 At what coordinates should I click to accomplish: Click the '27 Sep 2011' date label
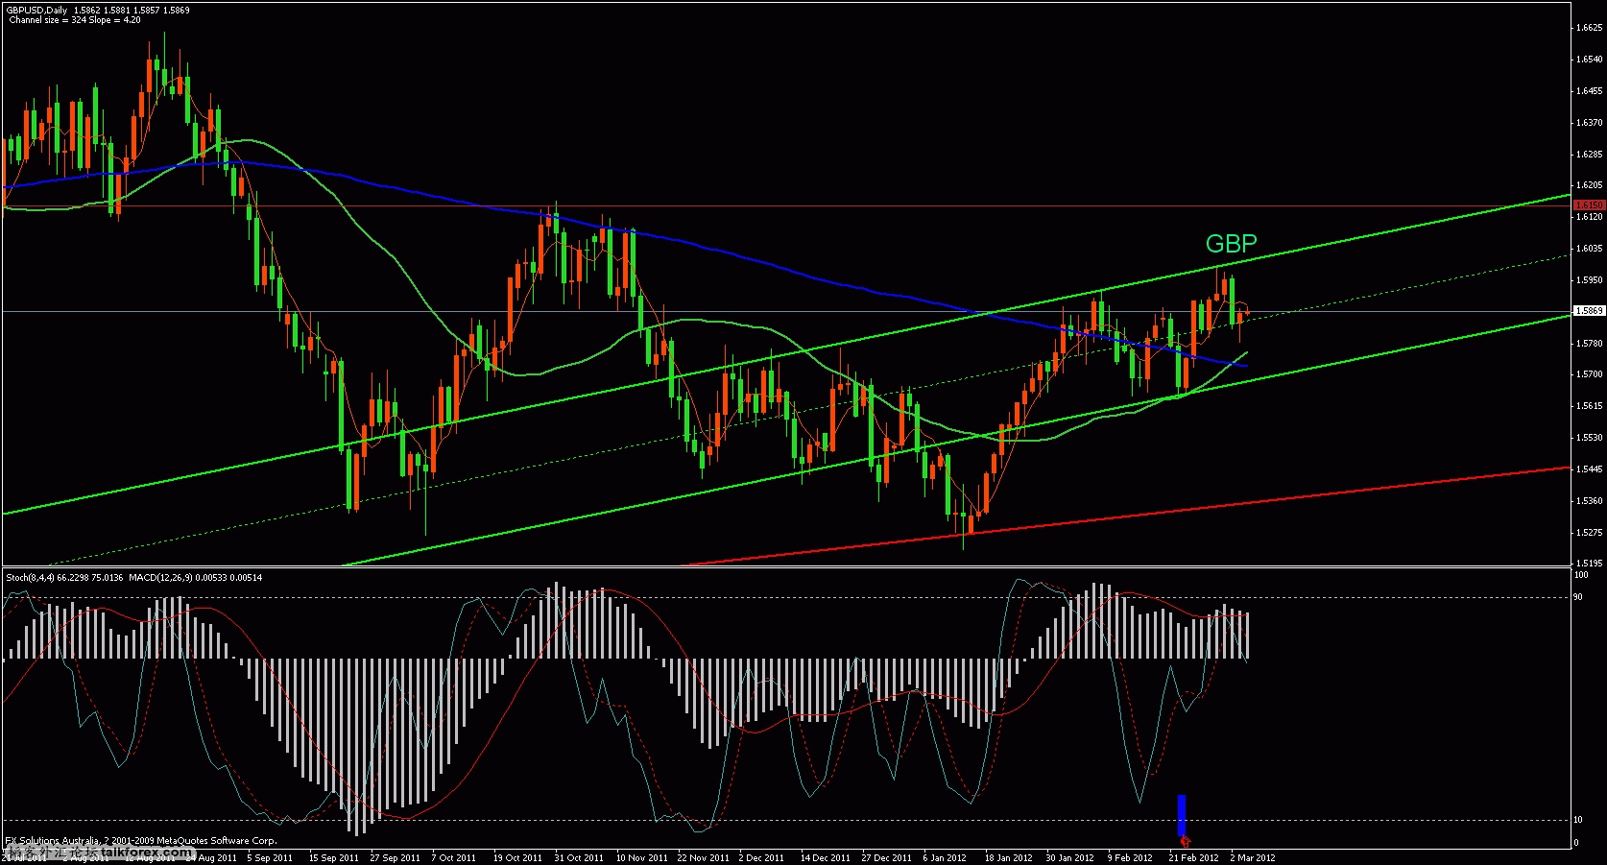click(x=395, y=858)
